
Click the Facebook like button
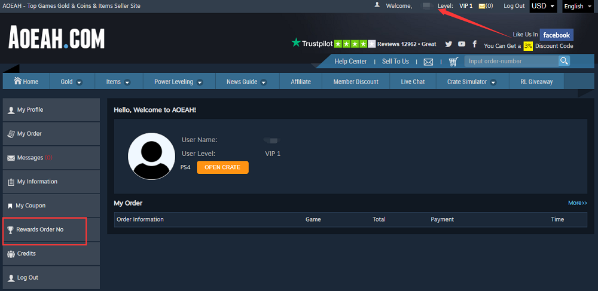tap(556, 35)
